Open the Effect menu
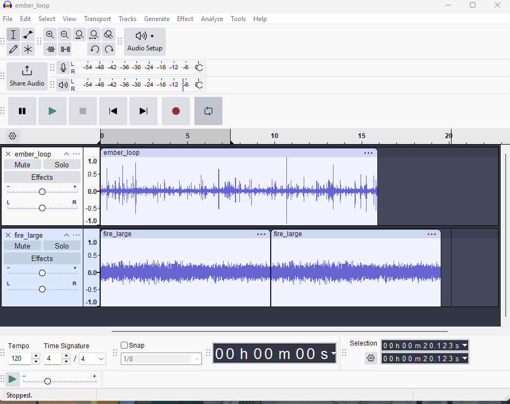 pyautogui.click(x=185, y=19)
